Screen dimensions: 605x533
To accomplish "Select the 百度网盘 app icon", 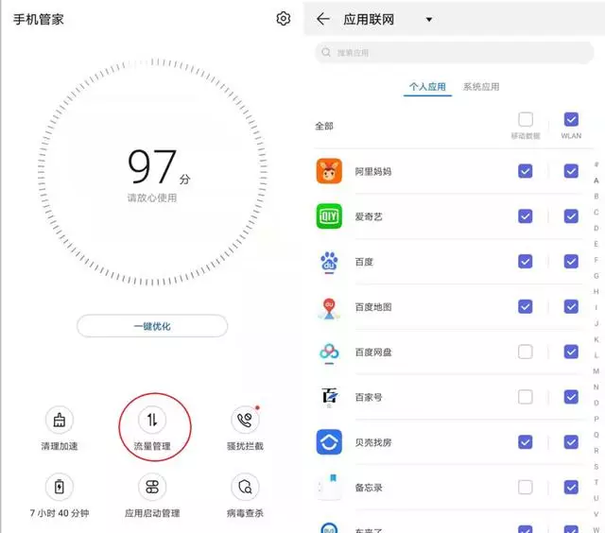I will [x=329, y=352].
